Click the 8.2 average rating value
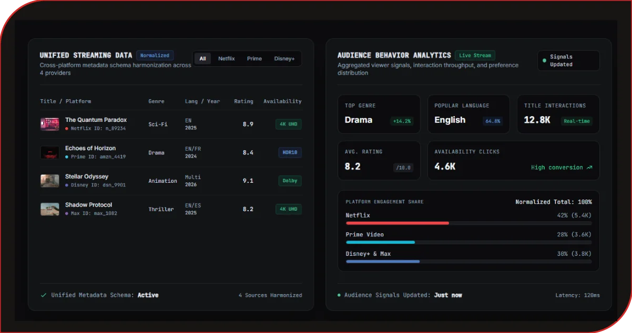 [352, 166]
